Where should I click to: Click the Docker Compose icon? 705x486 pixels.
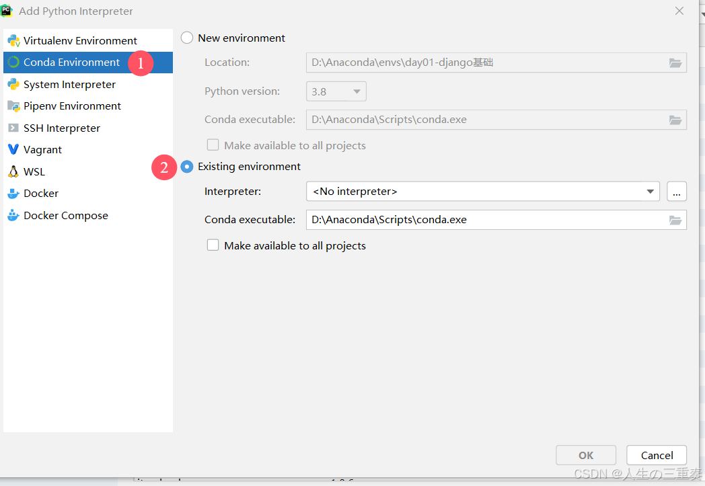coord(13,215)
